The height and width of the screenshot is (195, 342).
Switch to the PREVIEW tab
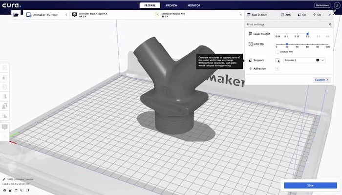click(x=171, y=5)
